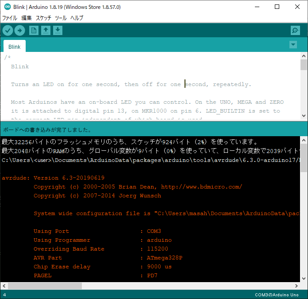
Task: Click the comment line 'it is attached to digital pin 13'
Action: [x=146, y=111]
